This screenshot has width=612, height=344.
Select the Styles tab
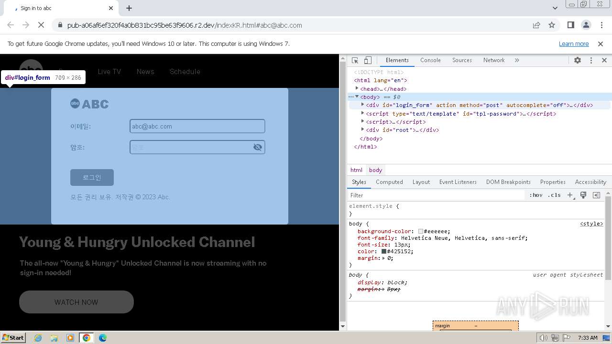(x=359, y=182)
